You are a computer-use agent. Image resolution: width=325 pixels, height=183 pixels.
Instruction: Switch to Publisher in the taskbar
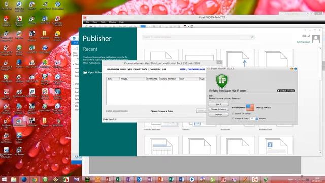pyautogui.click(x=171, y=179)
